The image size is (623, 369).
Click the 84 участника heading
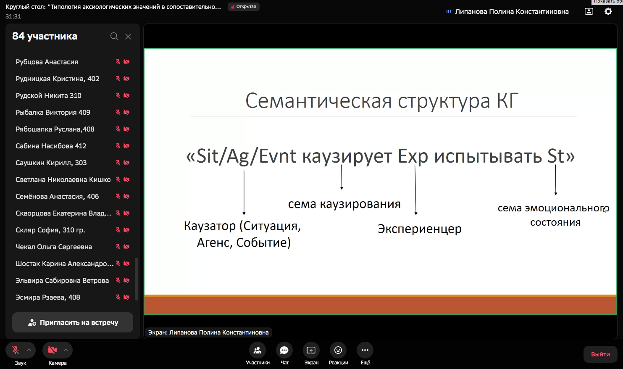pos(45,36)
